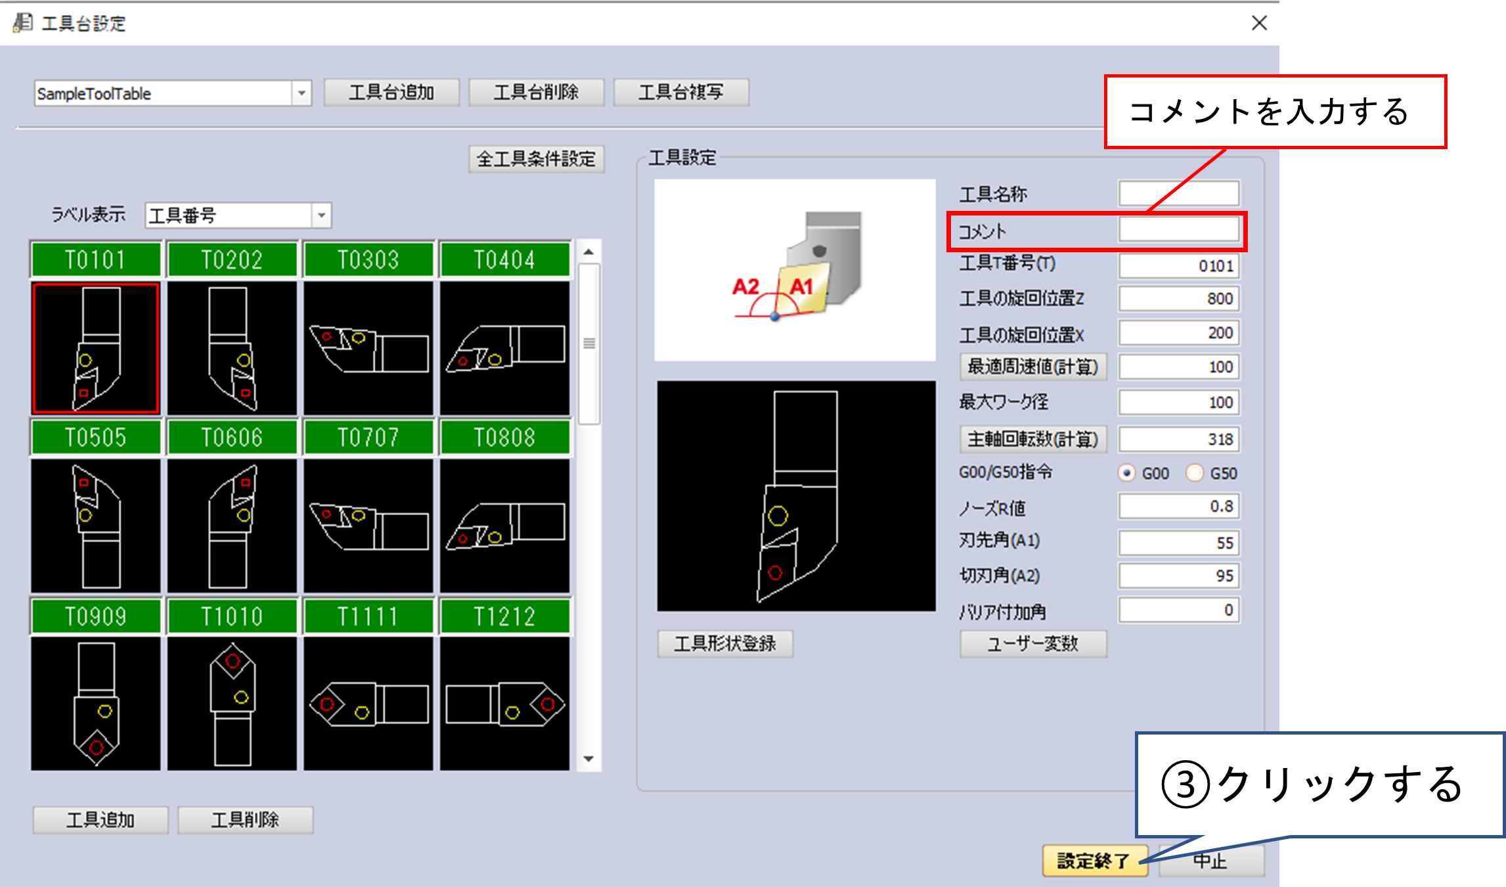The image size is (1506, 887).
Task: Click the T0303 green label header
Action: coord(368,260)
